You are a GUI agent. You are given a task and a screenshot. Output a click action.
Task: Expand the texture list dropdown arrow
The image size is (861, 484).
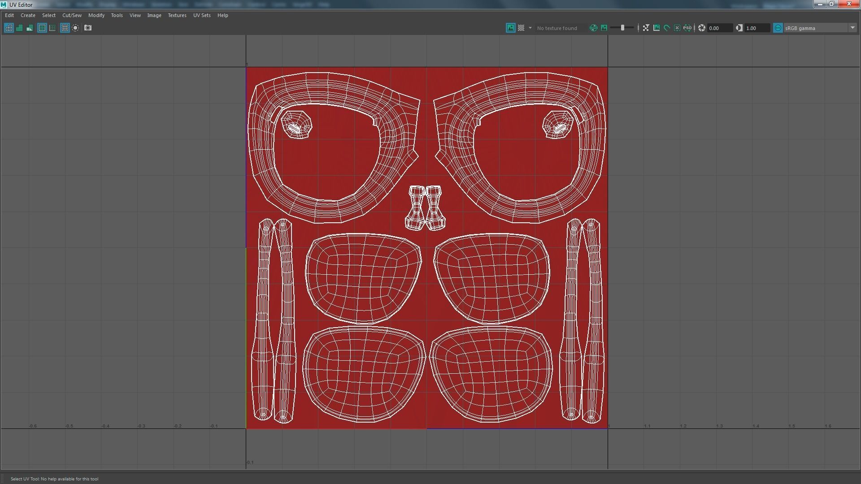[530, 28]
